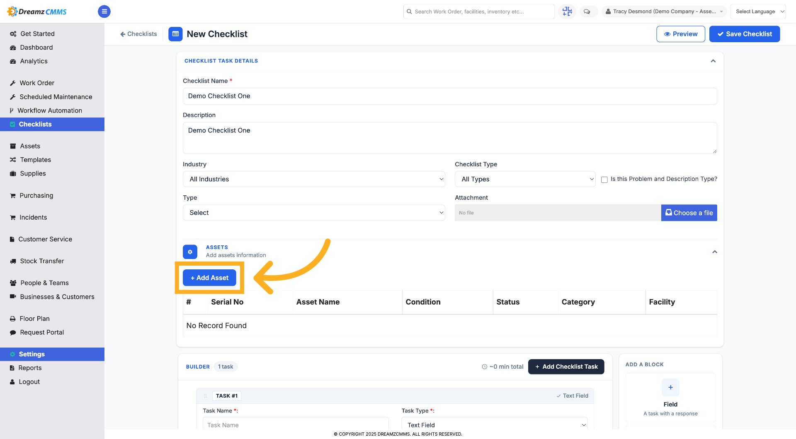Open the Select Language dropdown

[758, 12]
